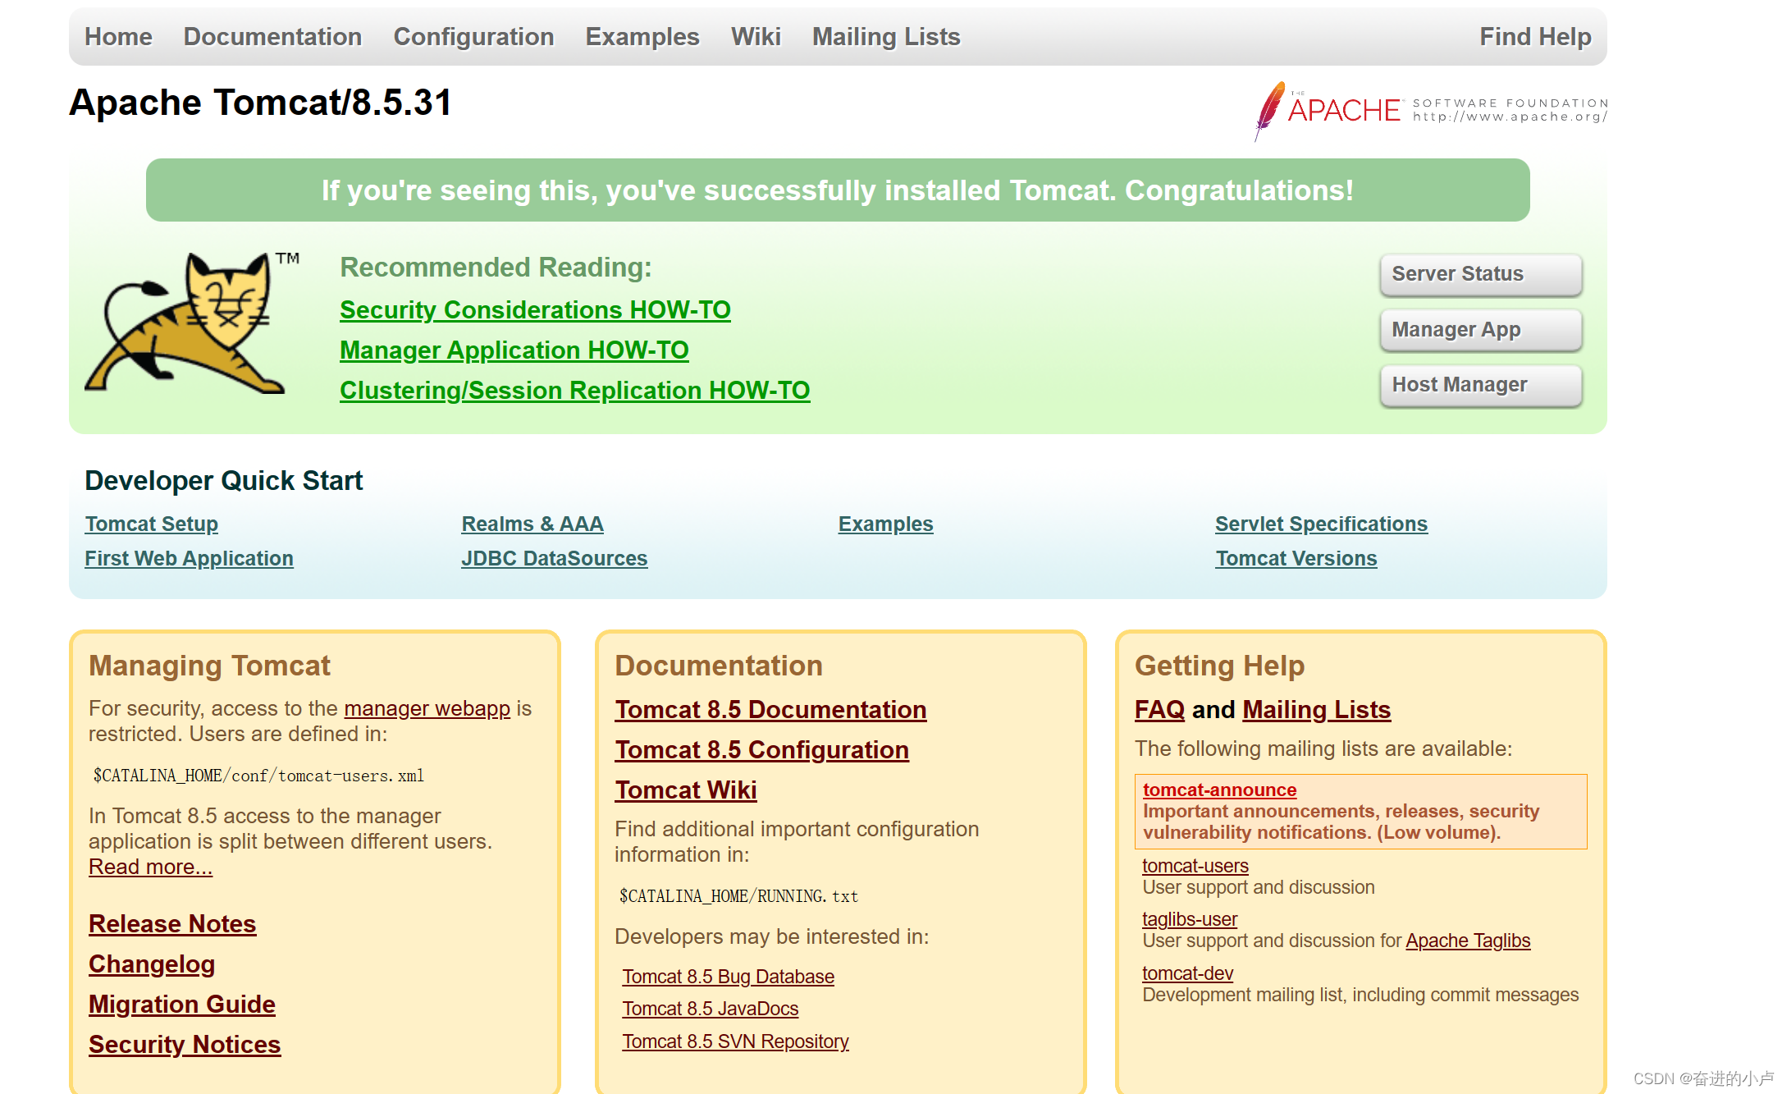Visit Servlet Specifications link

pyautogui.click(x=1320, y=524)
